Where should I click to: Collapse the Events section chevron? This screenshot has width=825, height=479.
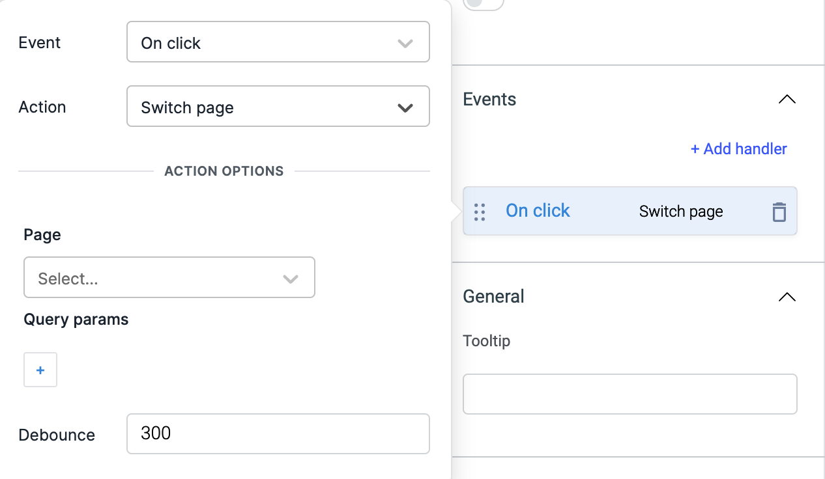click(x=787, y=100)
